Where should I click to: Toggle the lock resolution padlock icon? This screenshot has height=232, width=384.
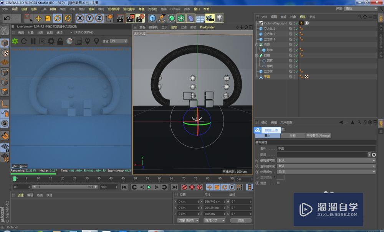point(60,41)
